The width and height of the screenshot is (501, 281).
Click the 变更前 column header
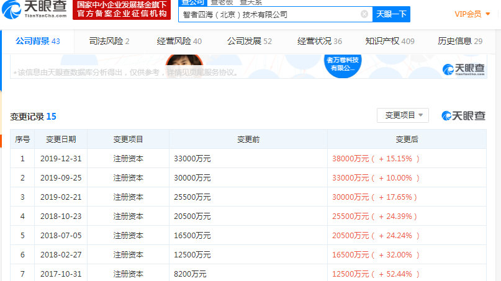[x=248, y=139]
